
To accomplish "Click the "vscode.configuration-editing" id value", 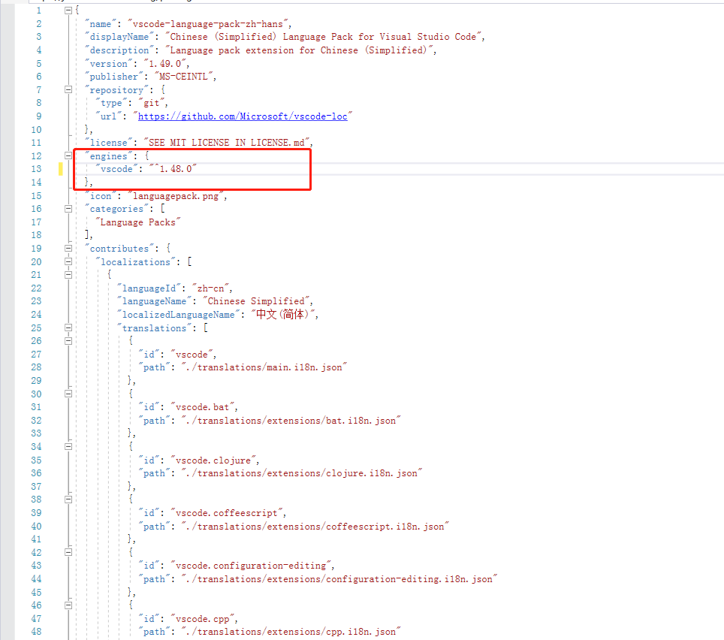I will (251, 565).
